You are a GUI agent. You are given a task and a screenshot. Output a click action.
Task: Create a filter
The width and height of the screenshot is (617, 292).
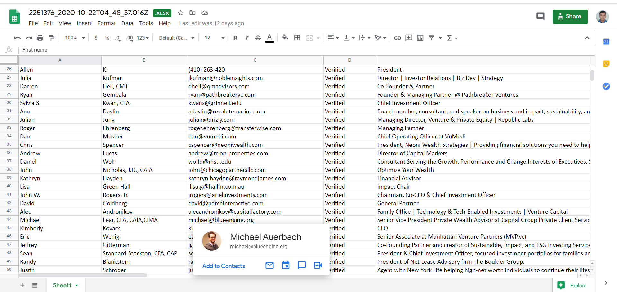coord(432,38)
